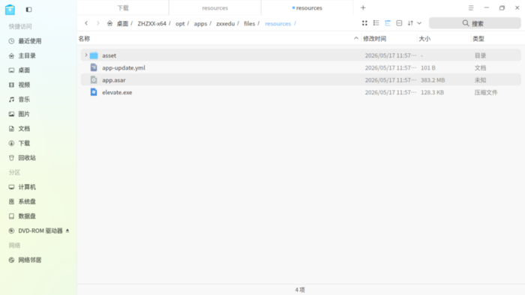Toggle the preview pane icon
The image size is (525, 295).
(x=399, y=23)
